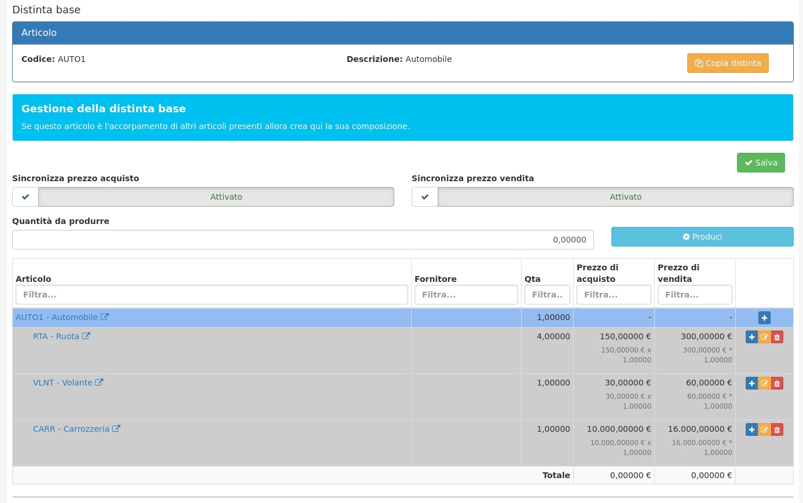Click the Produci button
This screenshot has width=803, height=503.
(x=702, y=237)
